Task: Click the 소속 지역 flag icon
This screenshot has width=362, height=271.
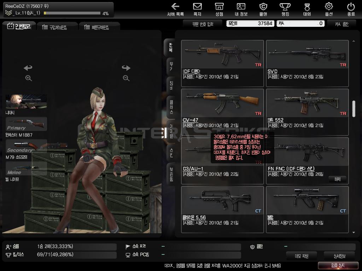Action: 128,247
